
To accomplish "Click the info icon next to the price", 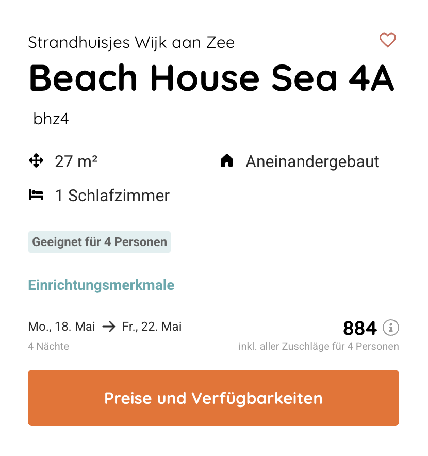I will (391, 328).
